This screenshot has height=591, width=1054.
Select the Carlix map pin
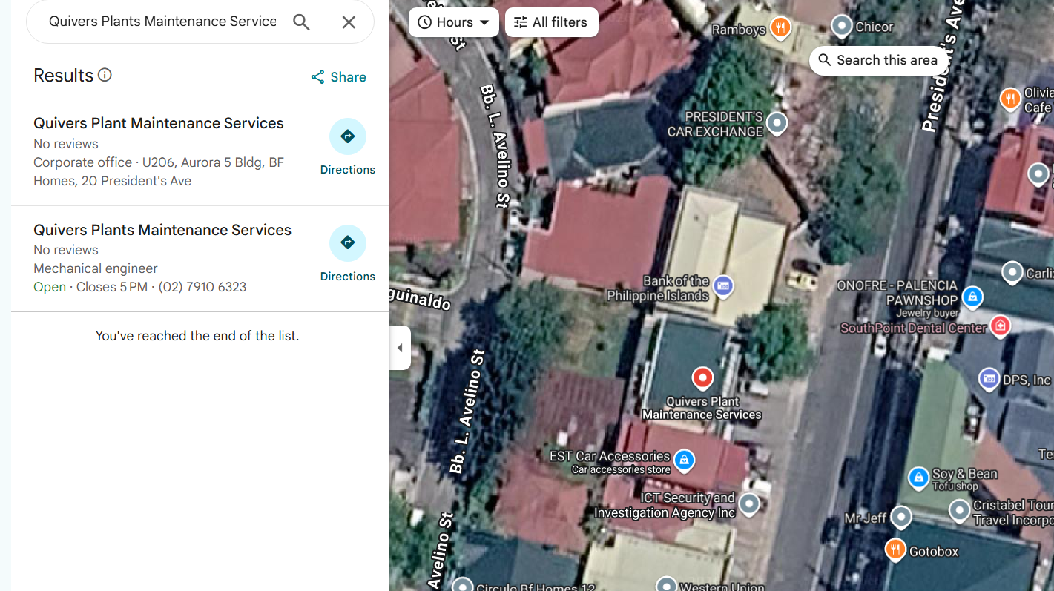(x=1012, y=272)
